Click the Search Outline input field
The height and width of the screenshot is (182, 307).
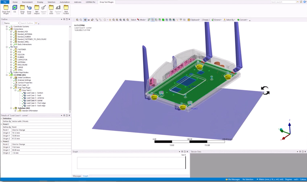click(27, 23)
